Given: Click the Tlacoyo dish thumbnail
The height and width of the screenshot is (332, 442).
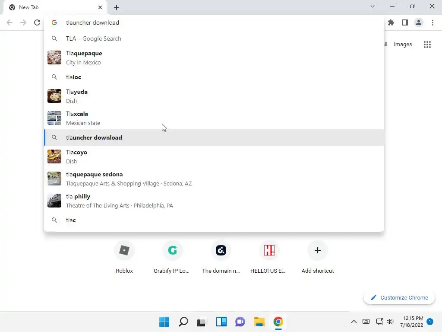Looking at the screenshot, I should [x=54, y=156].
